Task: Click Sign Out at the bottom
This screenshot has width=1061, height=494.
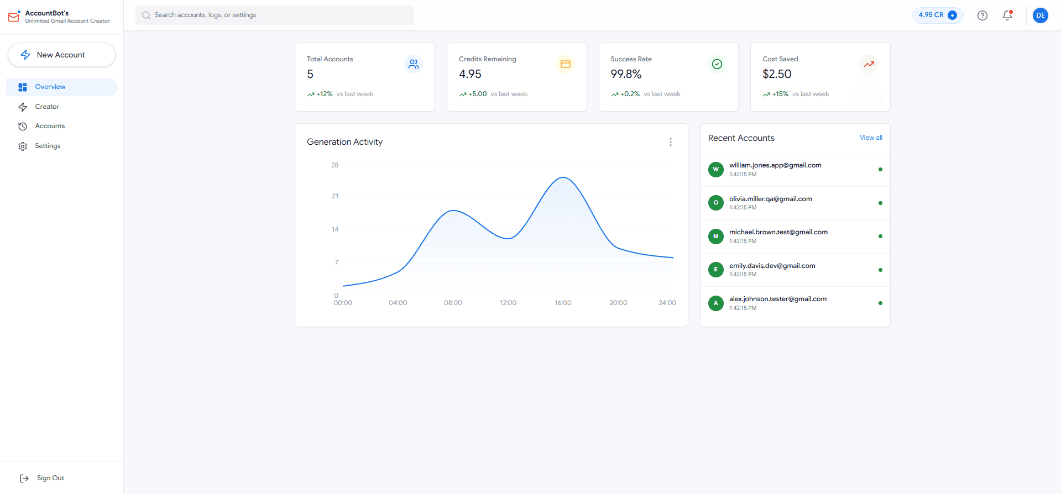Action: point(50,478)
